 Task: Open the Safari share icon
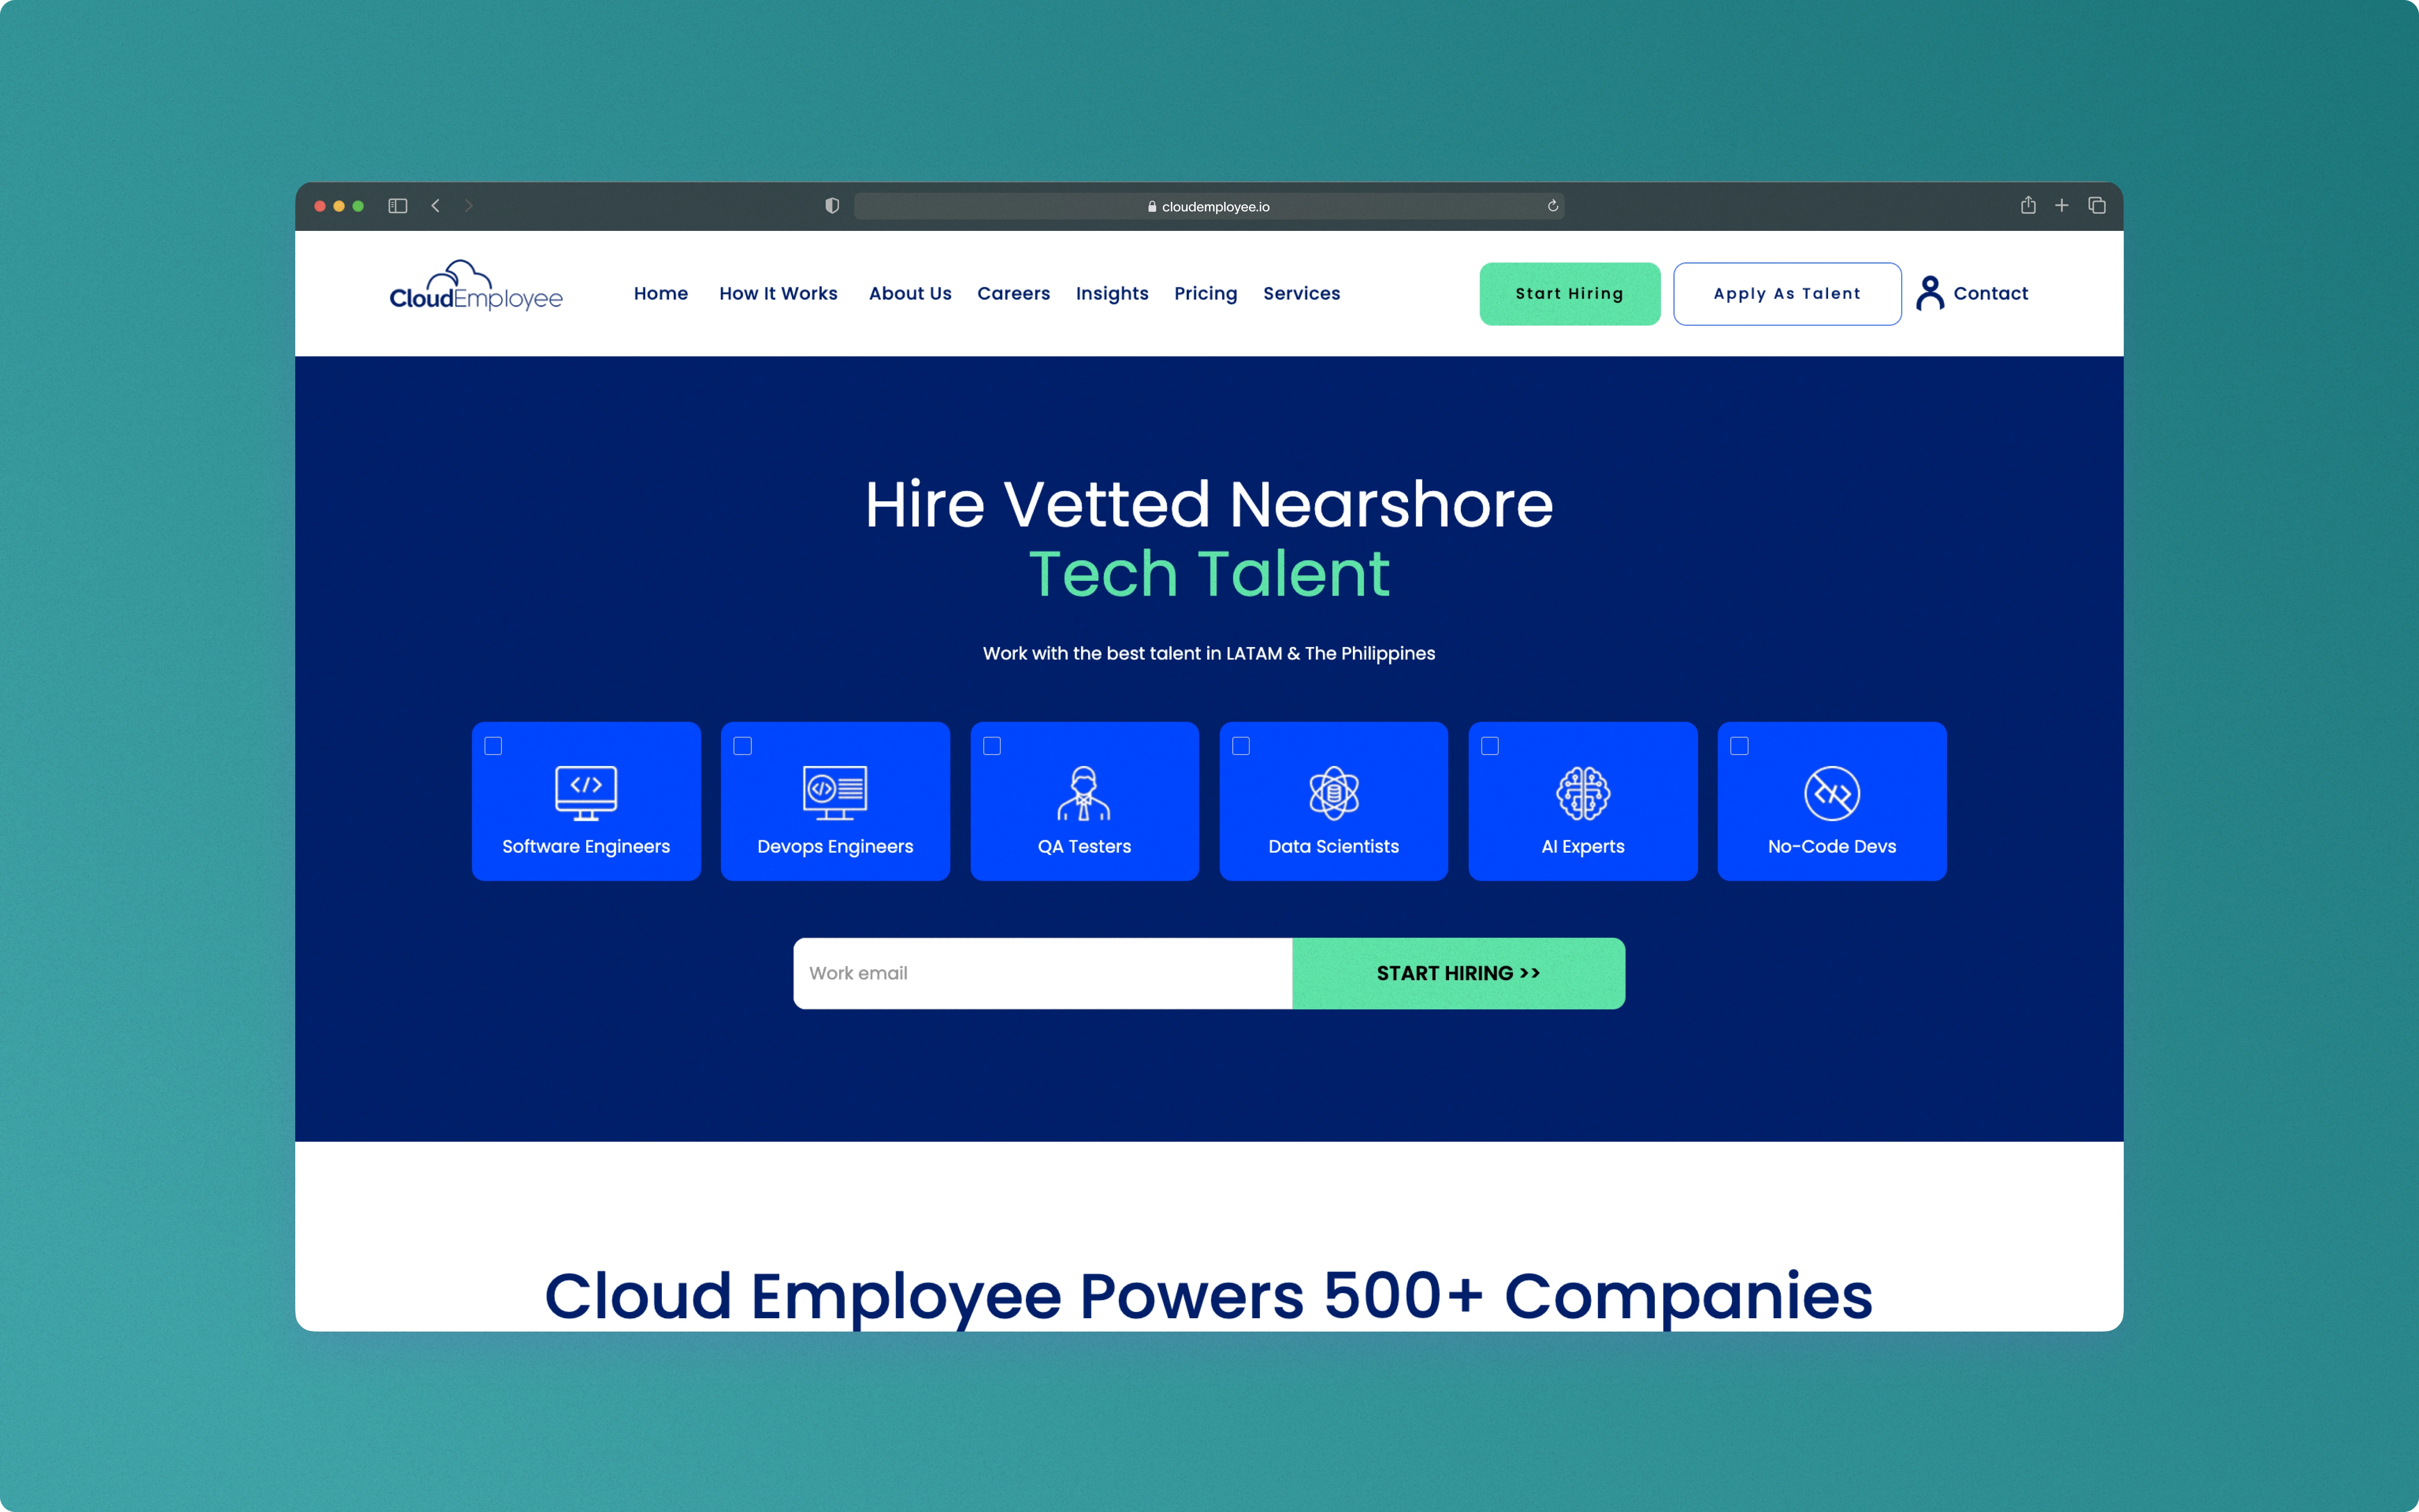pyautogui.click(x=2028, y=205)
